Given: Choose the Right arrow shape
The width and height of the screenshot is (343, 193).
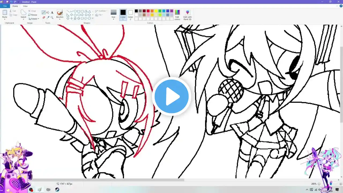Looking at the screenshot, I should pos(82,15).
